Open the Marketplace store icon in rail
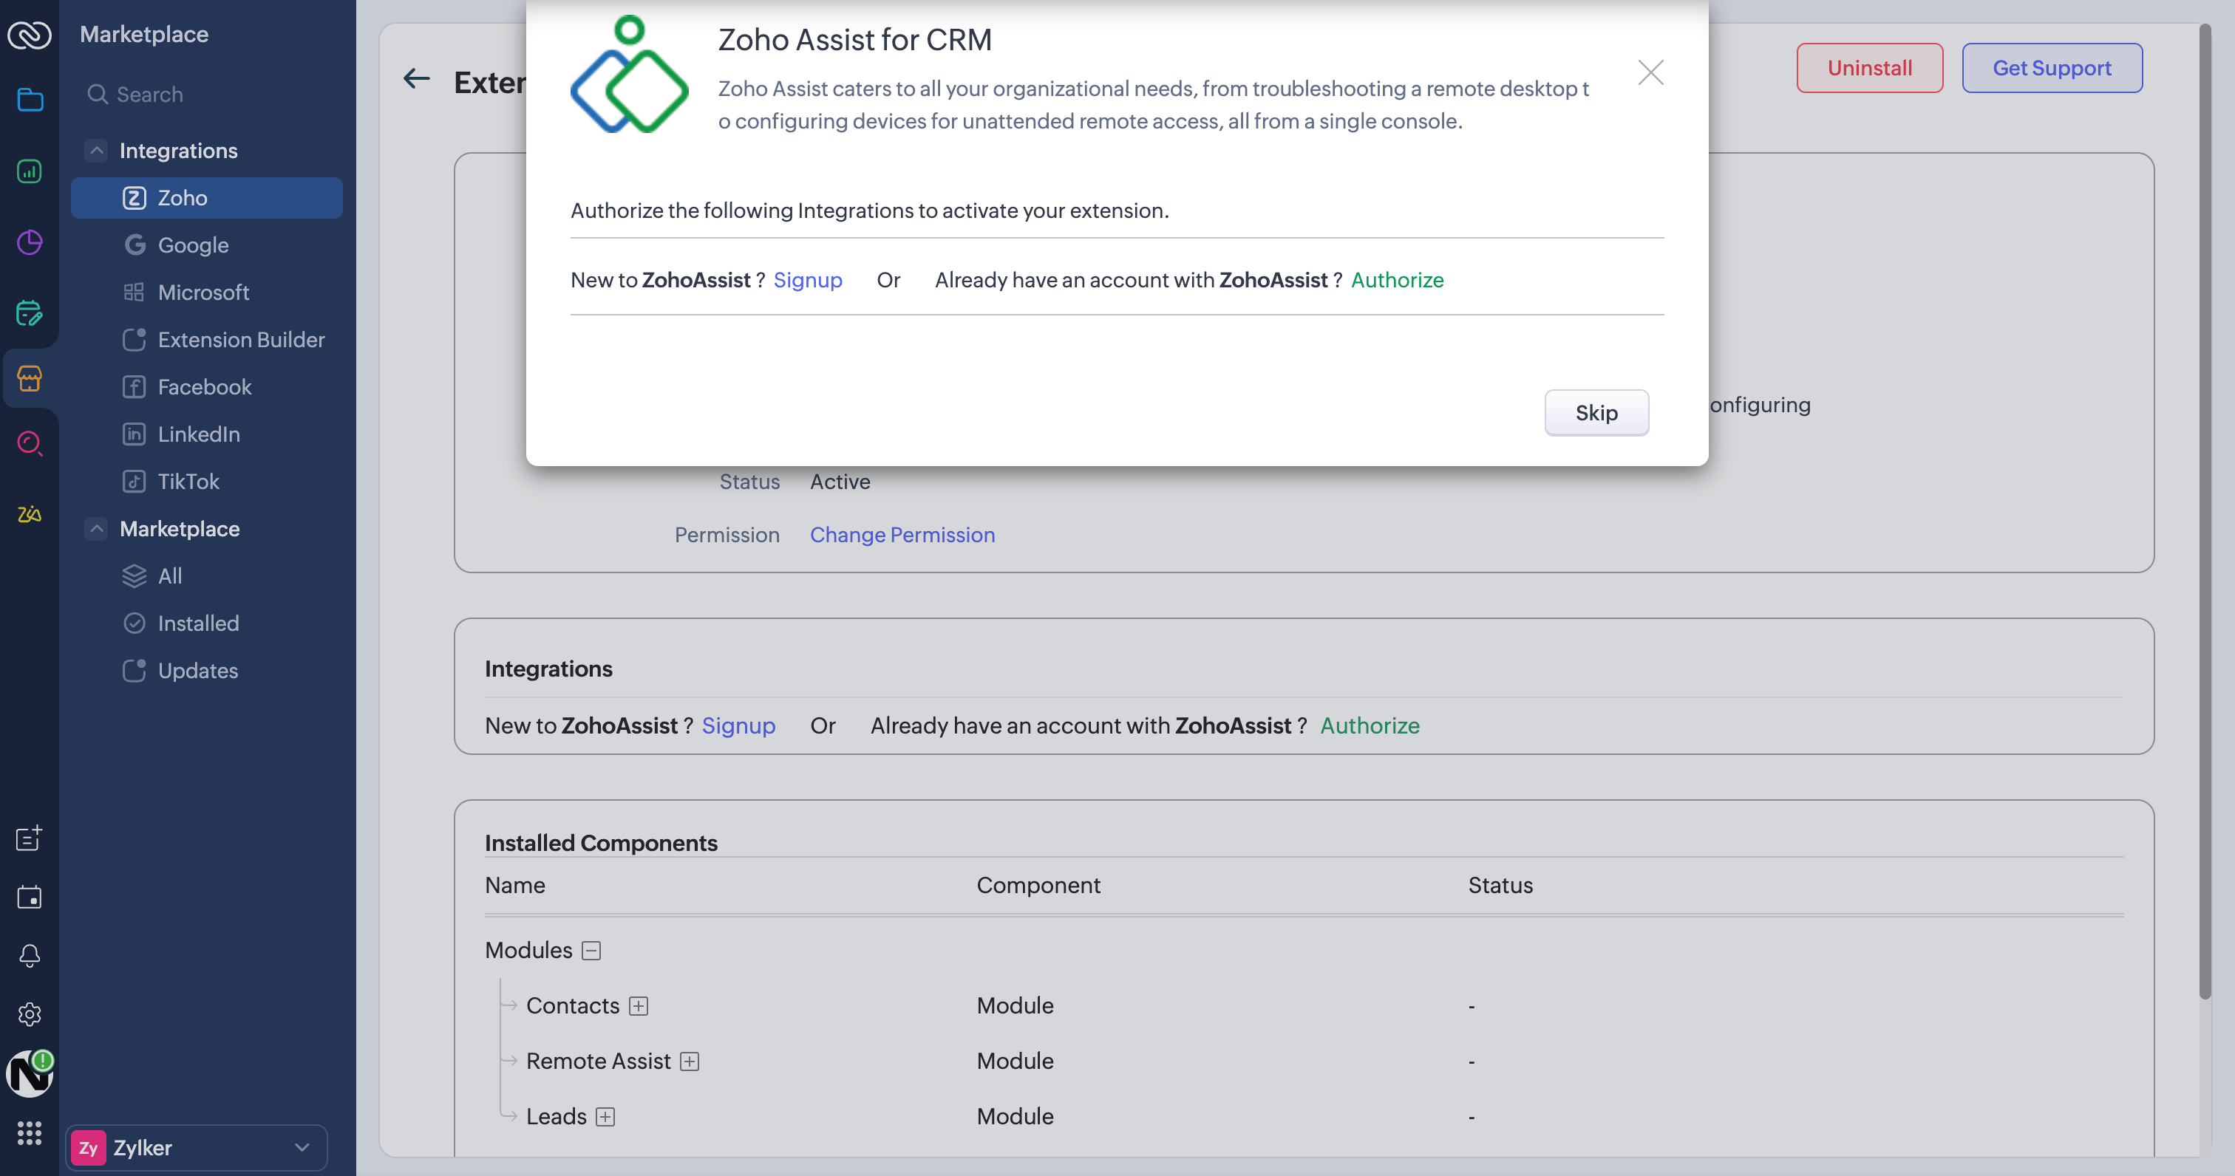The width and height of the screenshot is (2235, 1176). pyautogui.click(x=30, y=378)
